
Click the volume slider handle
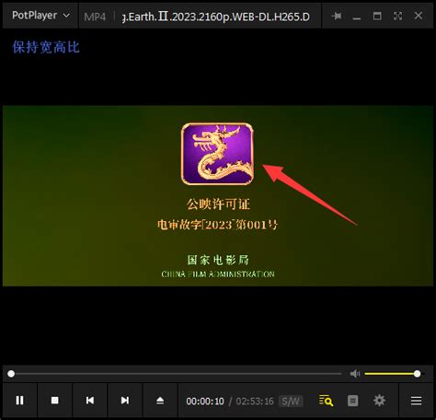[x=417, y=374]
